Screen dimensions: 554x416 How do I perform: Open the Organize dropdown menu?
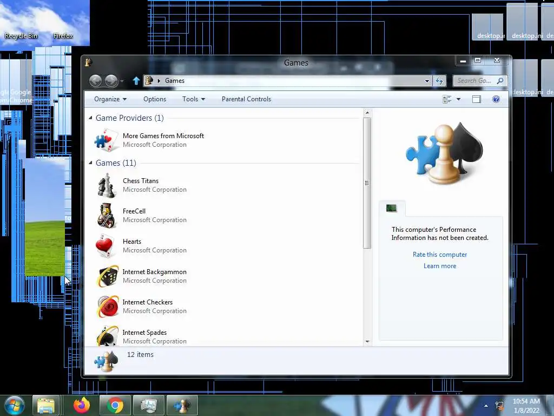click(110, 100)
